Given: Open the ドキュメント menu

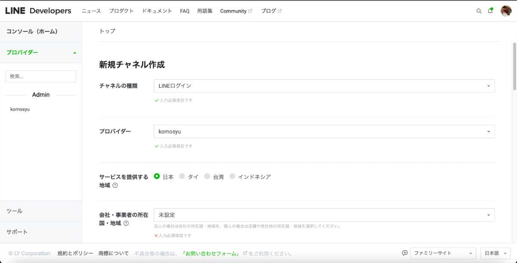Looking at the screenshot, I should (157, 11).
